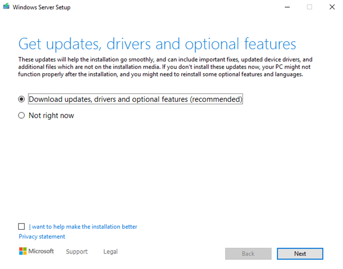Open the Legal link
343x269 pixels.
pos(110,251)
